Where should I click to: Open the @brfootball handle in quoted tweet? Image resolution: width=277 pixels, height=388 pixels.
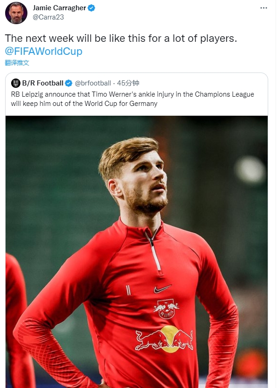93,83
